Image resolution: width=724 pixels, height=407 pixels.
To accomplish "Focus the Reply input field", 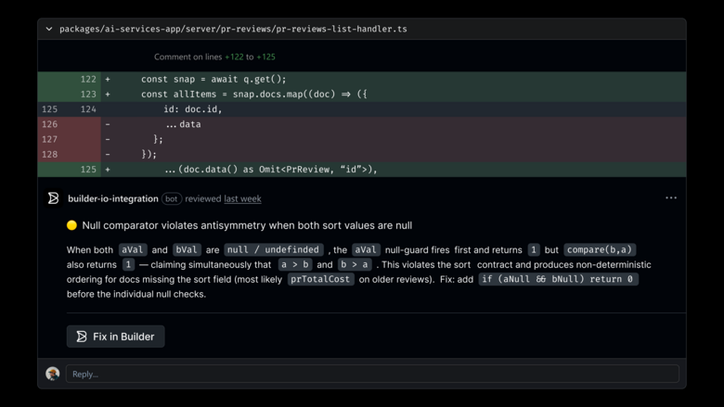I will (372, 374).
